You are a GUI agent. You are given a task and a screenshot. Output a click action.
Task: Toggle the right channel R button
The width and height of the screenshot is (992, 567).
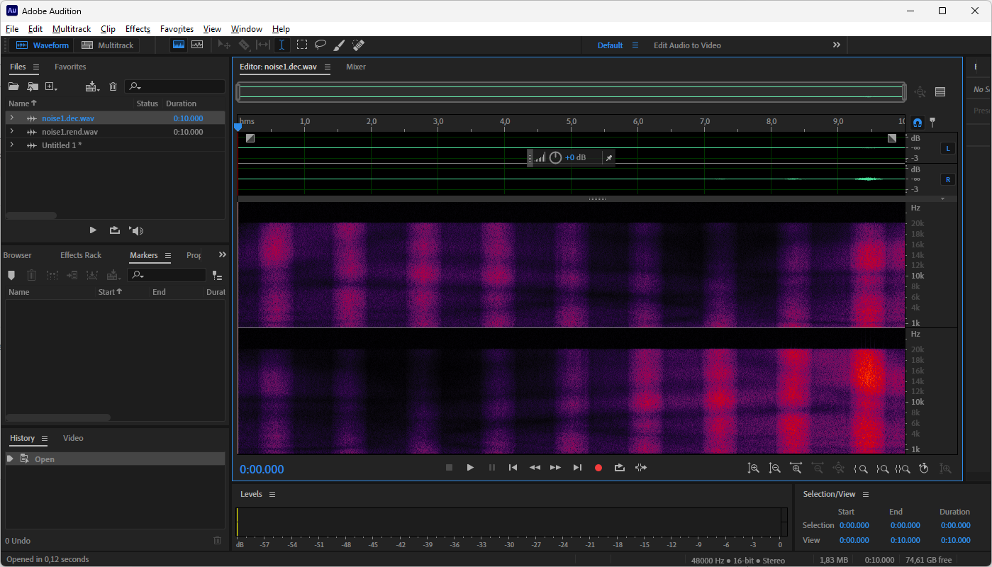pyautogui.click(x=948, y=179)
